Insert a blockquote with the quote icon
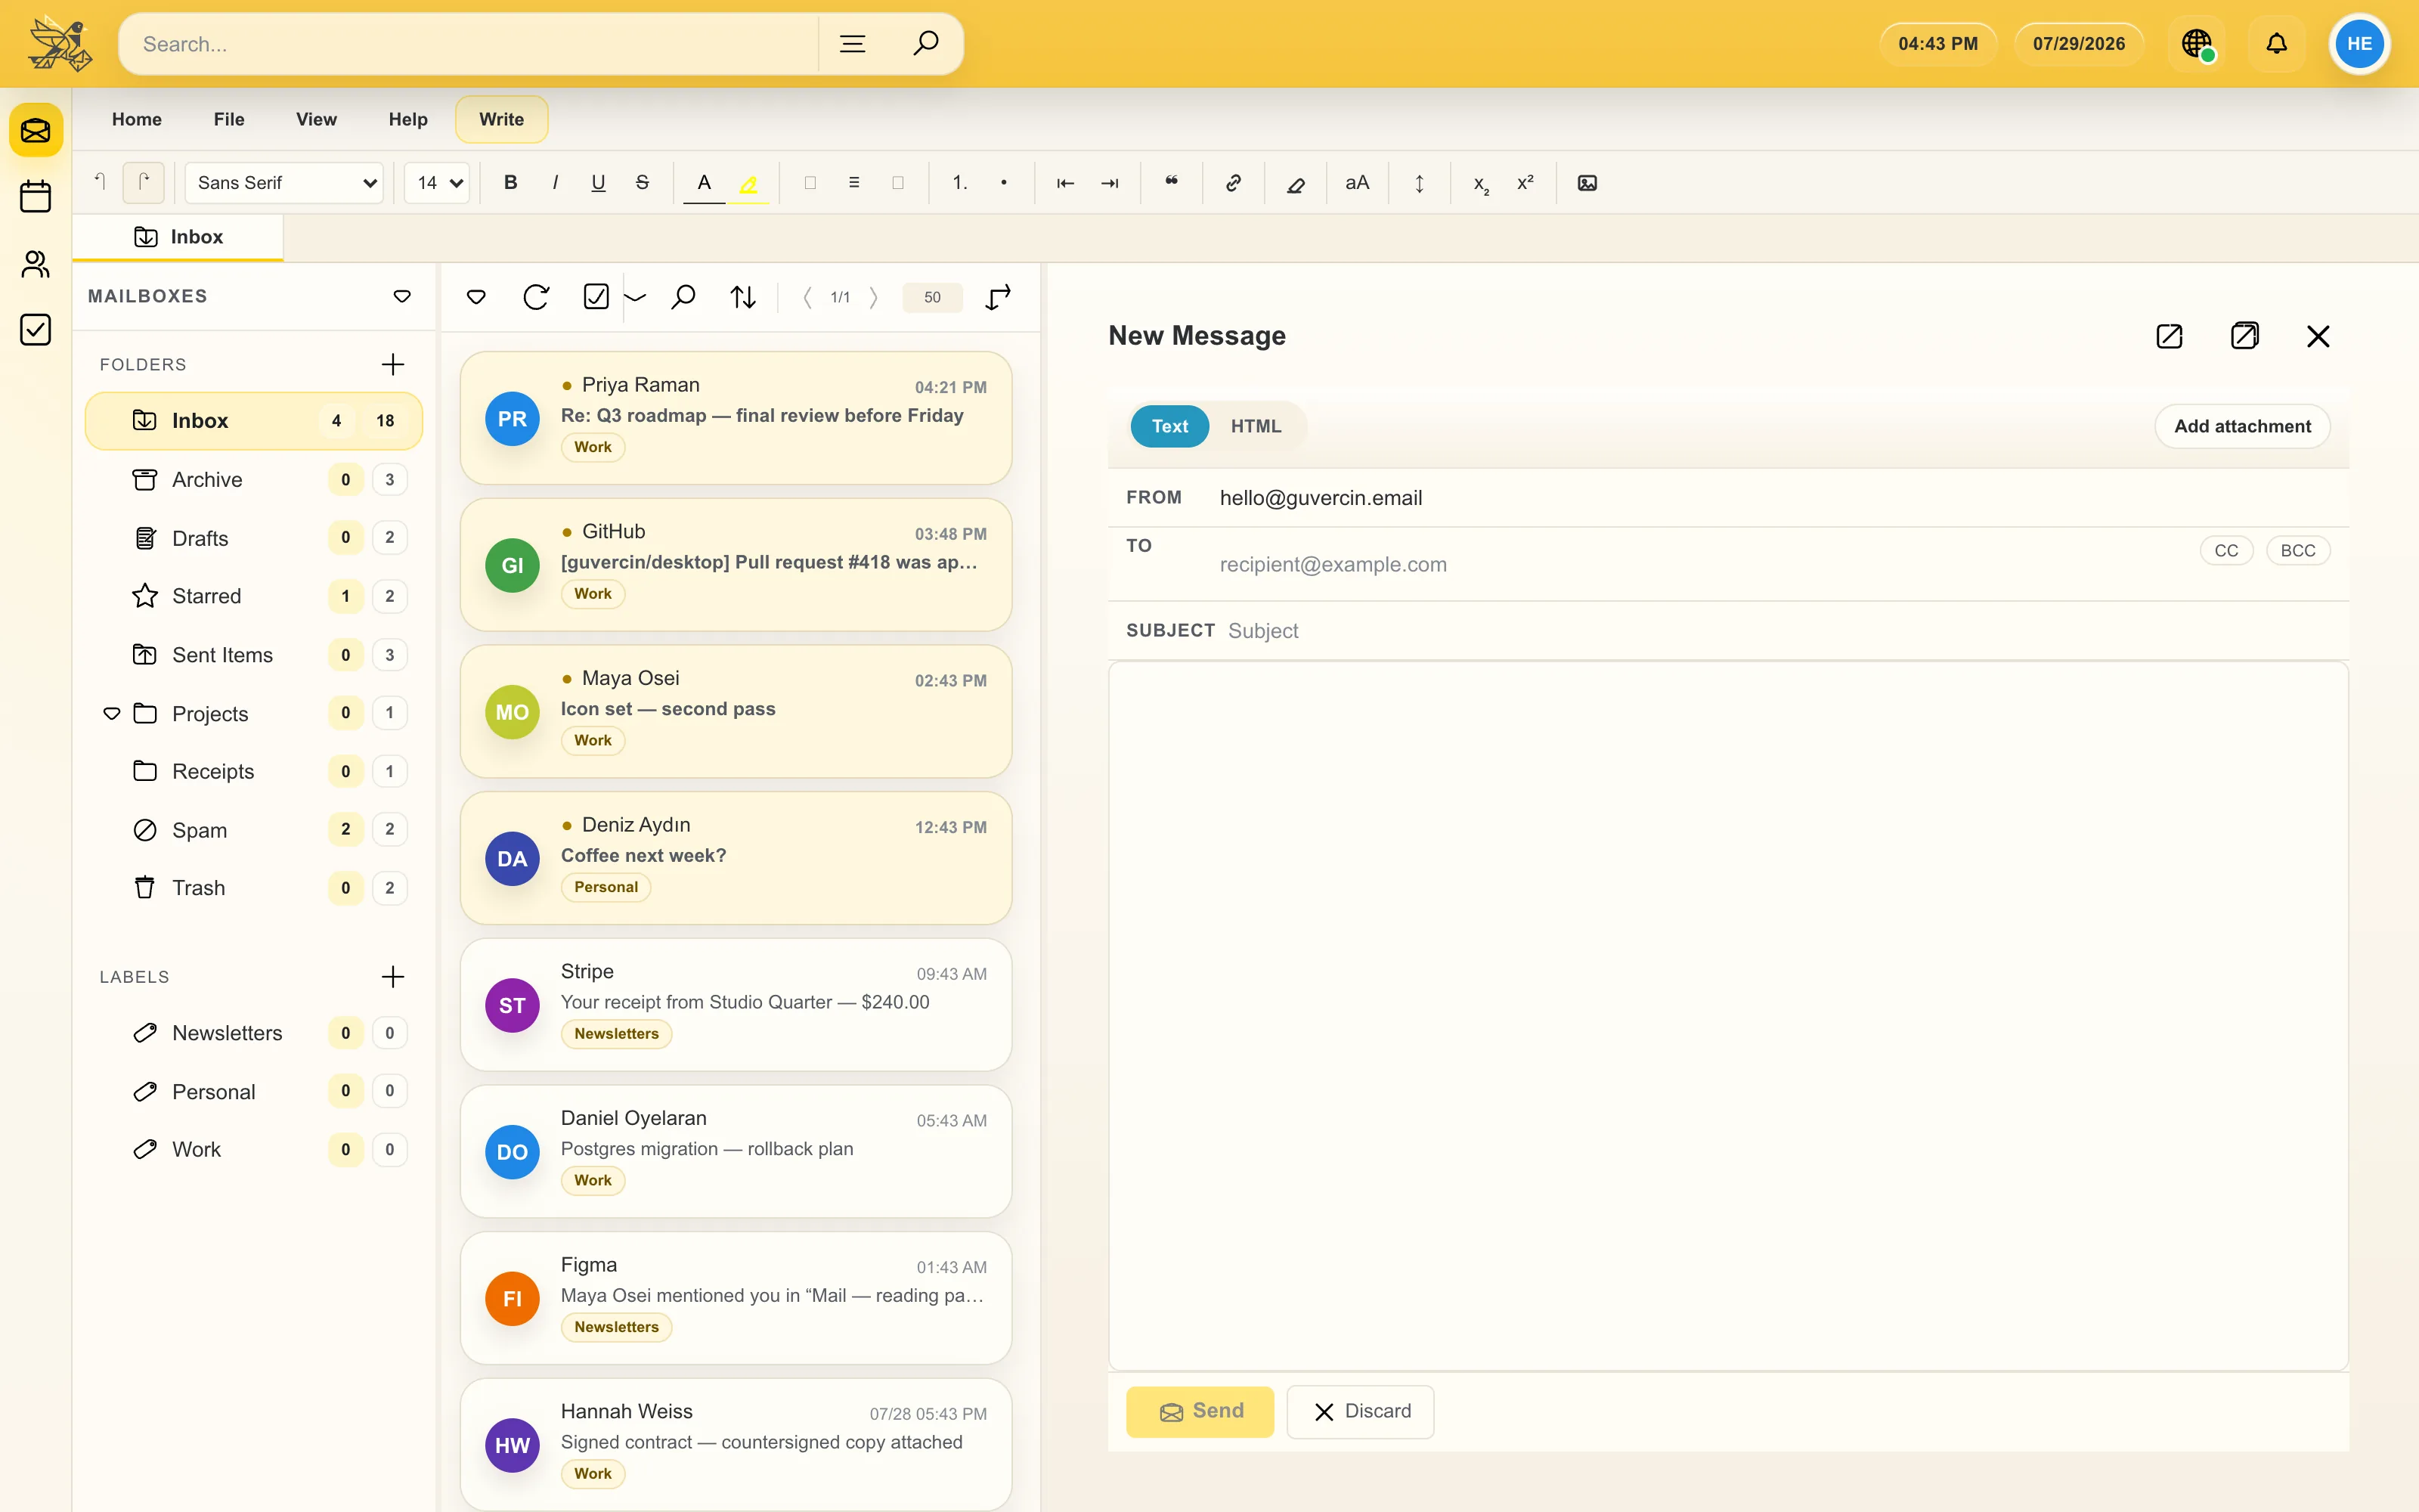 point(1172,182)
